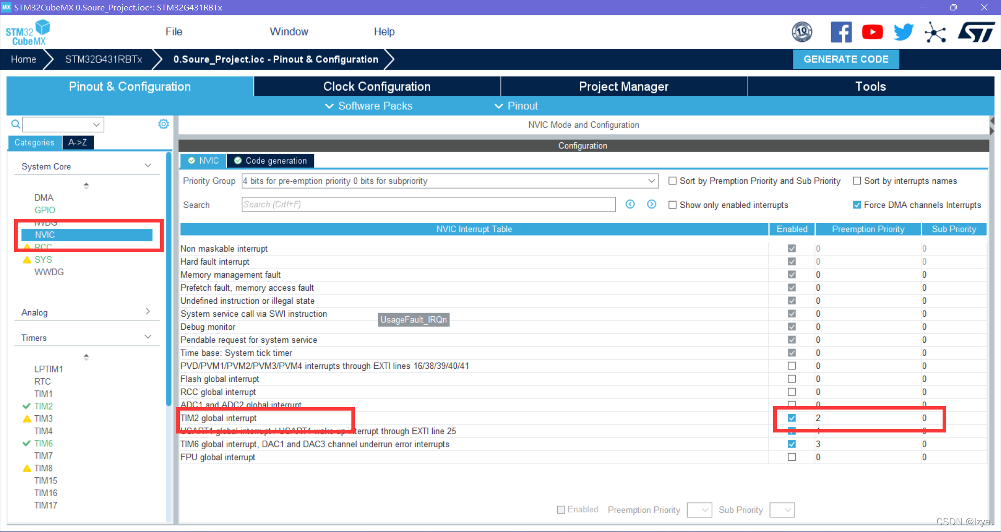The image size is (1001, 532).
Task: Open the bottom Sub Priority dropdown
Action: 782,510
